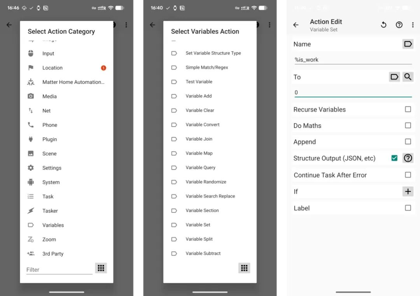
Task: Click the Name field containing %is_work
Action: point(353,60)
